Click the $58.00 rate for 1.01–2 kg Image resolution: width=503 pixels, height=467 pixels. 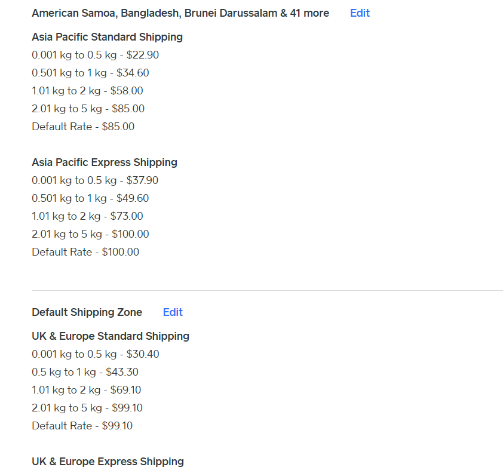(87, 91)
